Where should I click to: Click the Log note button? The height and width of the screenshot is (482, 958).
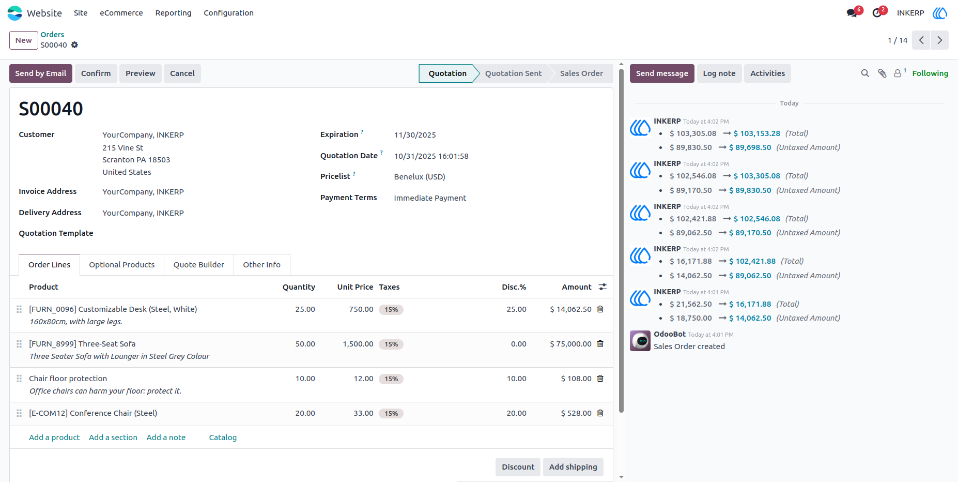click(x=719, y=73)
